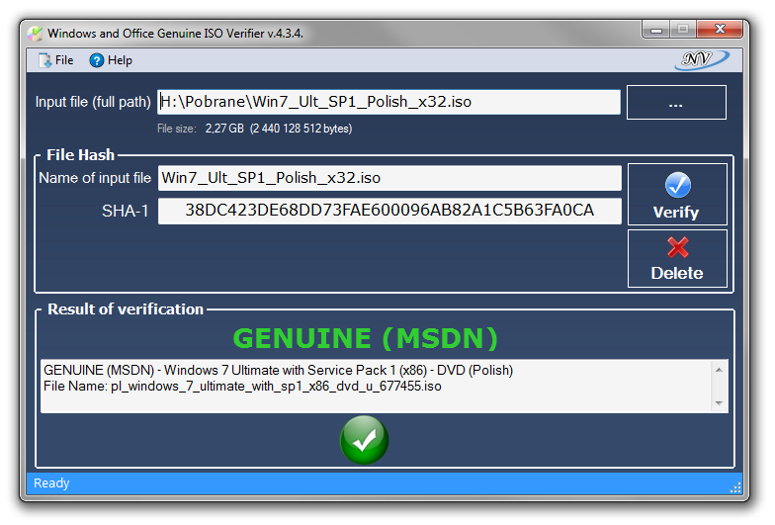The height and width of the screenshot is (525, 775).
Task: Focus the Input file full path field
Action: (x=388, y=102)
